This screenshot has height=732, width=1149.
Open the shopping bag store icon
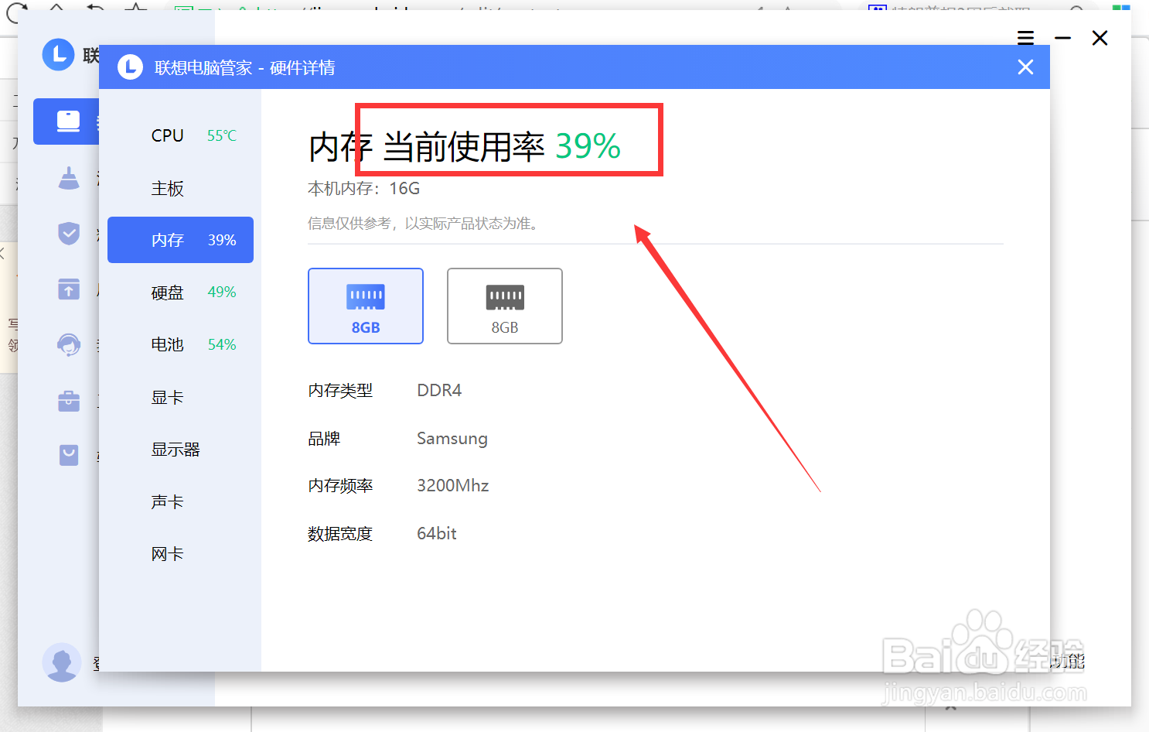click(69, 455)
